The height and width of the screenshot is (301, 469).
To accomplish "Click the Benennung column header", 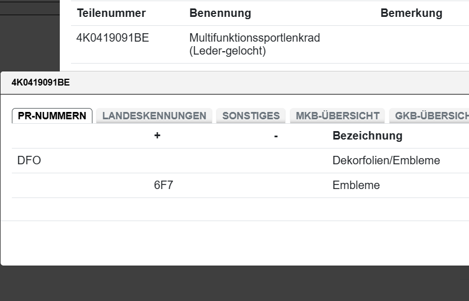I will [x=220, y=13].
